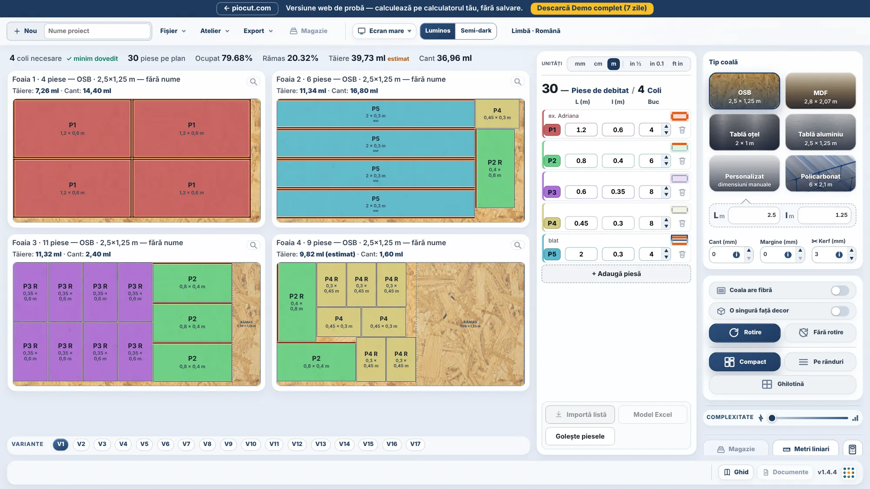The image size is (870, 489).
Task: Click the Nume proiect input field
Action: pyautogui.click(x=97, y=31)
